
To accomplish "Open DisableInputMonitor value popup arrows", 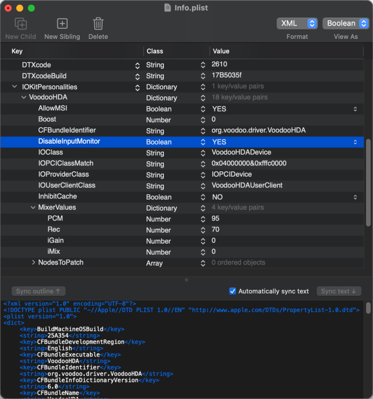I will pyautogui.click(x=355, y=142).
